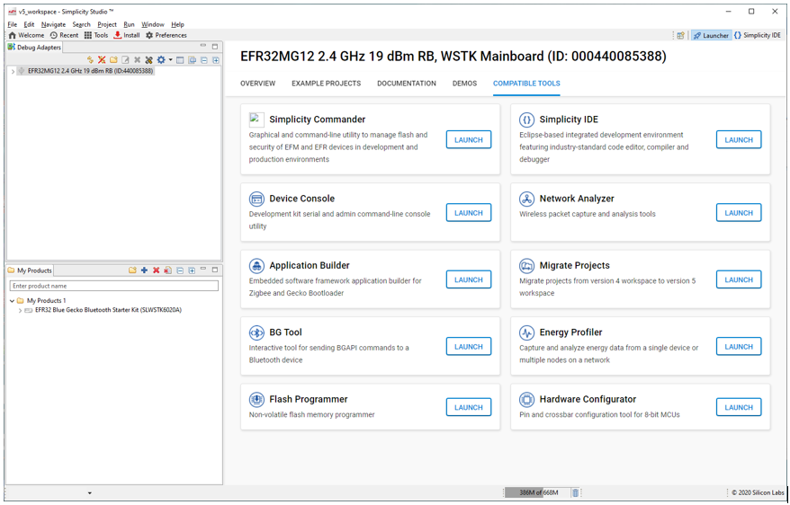The height and width of the screenshot is (505, 790).
Task: Collapse the My Products 1 folder
Action: coord(12,301)
